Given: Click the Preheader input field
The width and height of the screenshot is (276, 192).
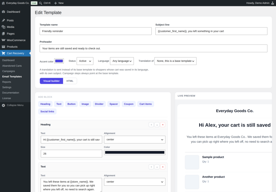Looking at the screenshot, I should pyautogui.click(x=153, y=49).
